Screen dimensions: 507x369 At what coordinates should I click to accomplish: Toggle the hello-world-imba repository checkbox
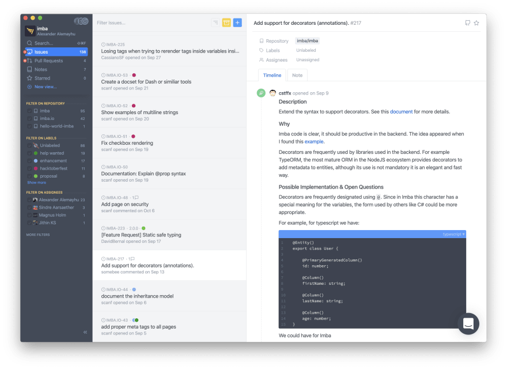click(x=29, y=126)
